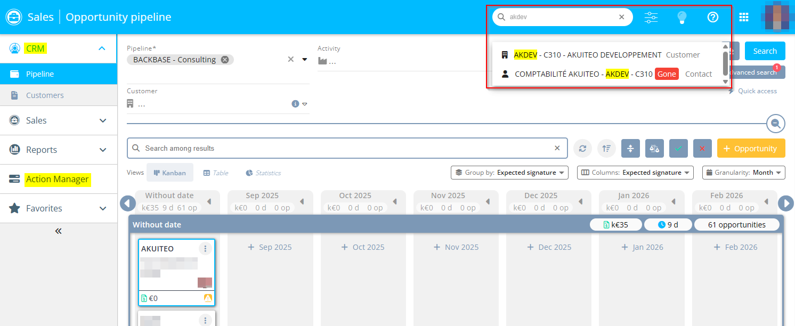Remove the BACKBASE - Consulting pipeline chip
This screenshot has height=326, width=795.
[225, 60]
